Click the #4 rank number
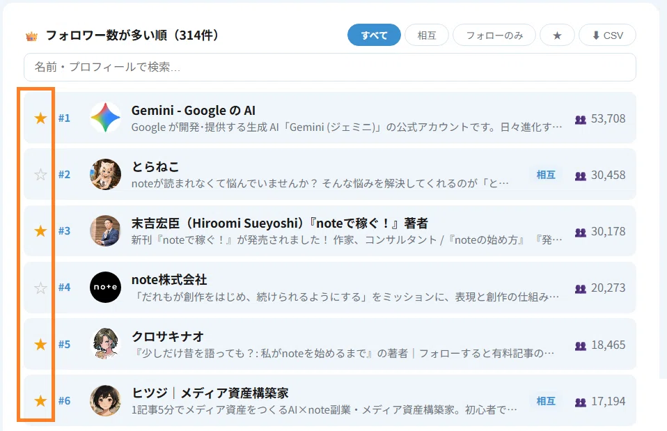 64,288
